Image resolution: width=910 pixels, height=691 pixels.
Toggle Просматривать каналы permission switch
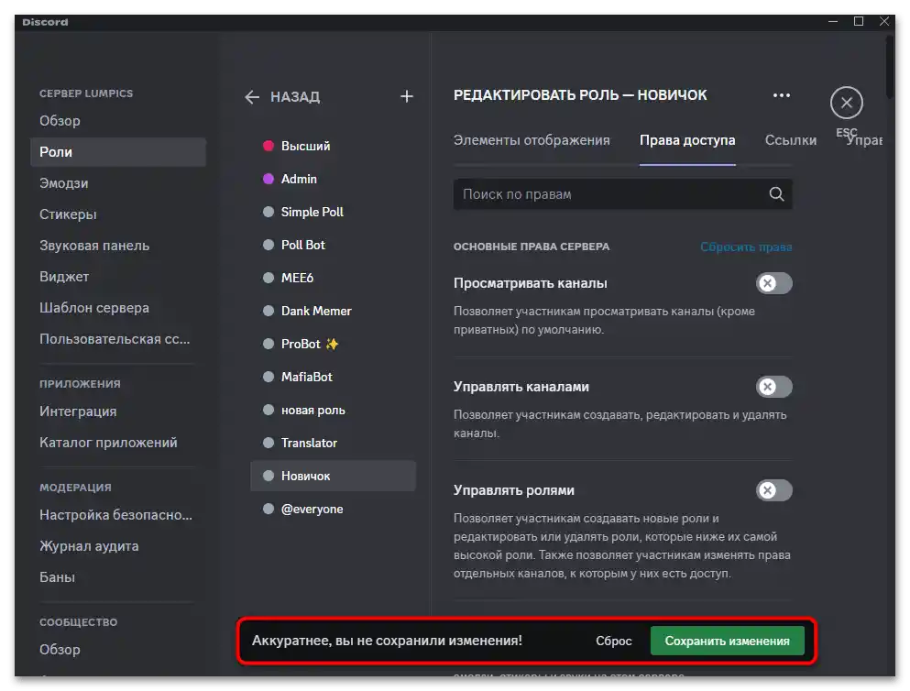pos(773,283)
